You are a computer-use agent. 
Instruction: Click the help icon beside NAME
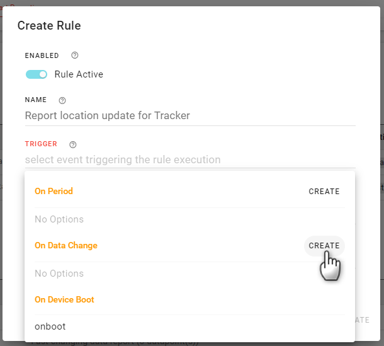pos(62,100)
